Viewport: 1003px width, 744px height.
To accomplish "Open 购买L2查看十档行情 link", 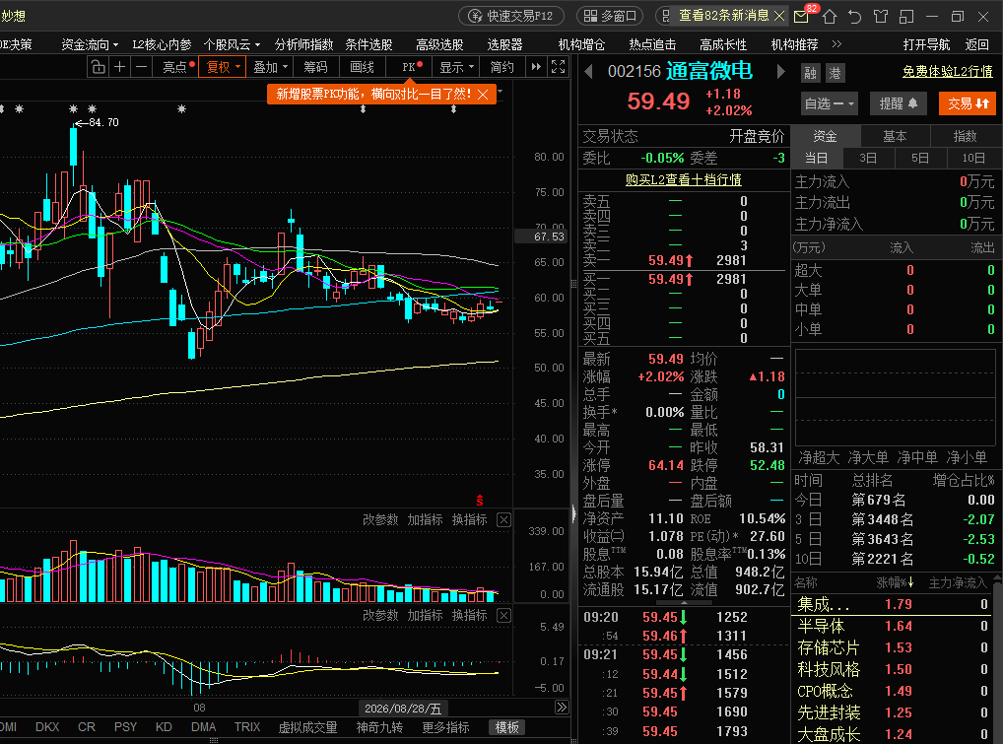I will (683, 179).
